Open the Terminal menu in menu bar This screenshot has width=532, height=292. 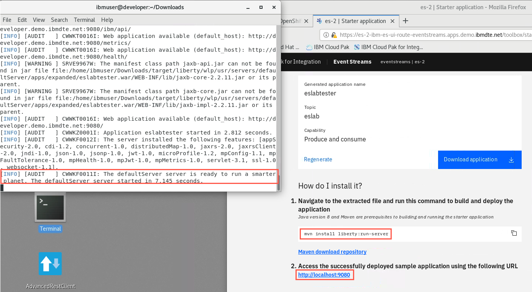pos(84,20)
